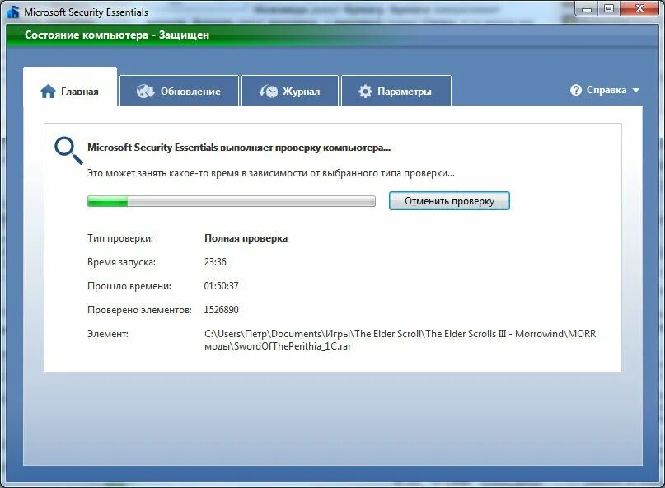Click the globe icon on the Журнал tab

click(268, 91)
